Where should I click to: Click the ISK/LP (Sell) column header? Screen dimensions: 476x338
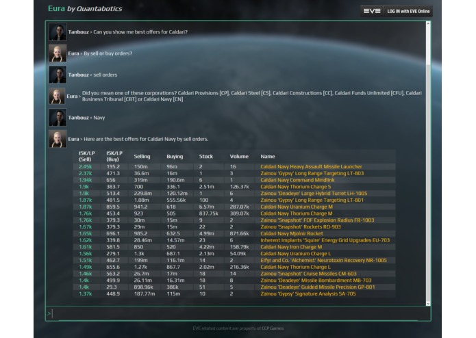86,156
